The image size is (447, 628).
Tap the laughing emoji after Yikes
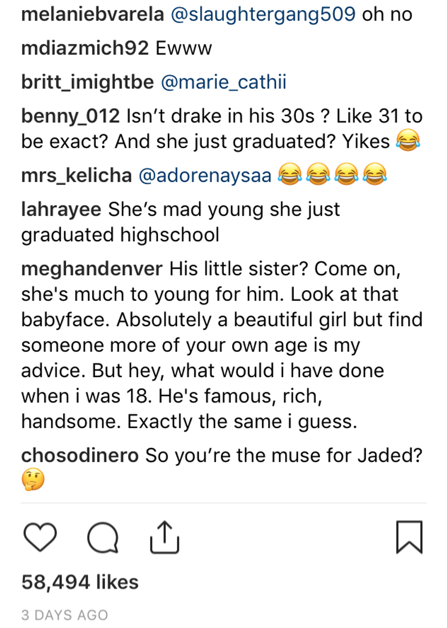[408, 140]
